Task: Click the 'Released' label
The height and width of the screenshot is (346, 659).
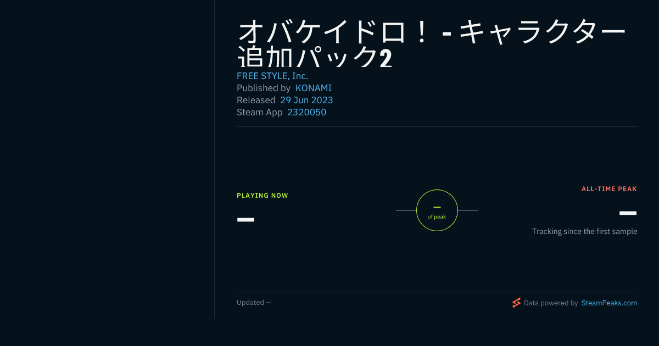Action: point(256,100)
